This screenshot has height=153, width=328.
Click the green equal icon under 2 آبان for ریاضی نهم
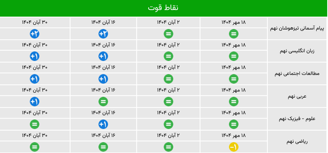tap(168, 147)
